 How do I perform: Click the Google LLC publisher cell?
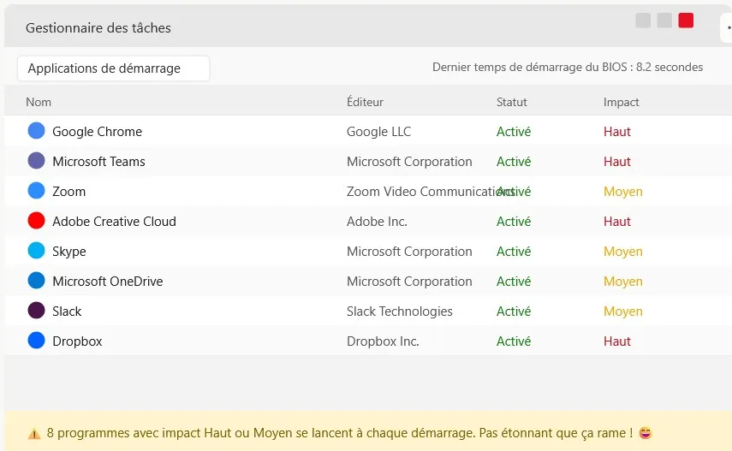pyautogui.click(x=378, y=132)
